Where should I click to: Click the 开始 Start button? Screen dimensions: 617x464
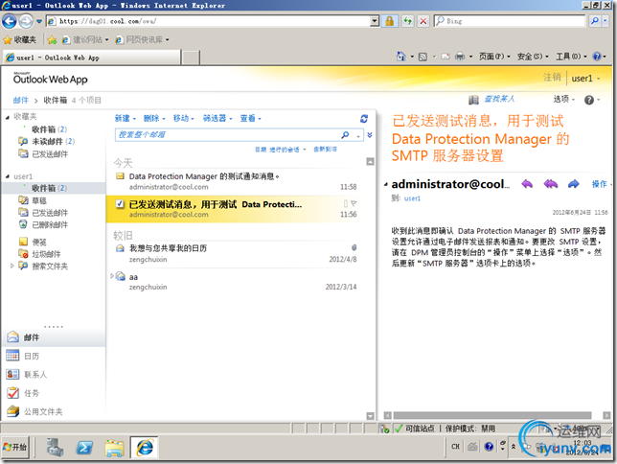tap(15, 447)
